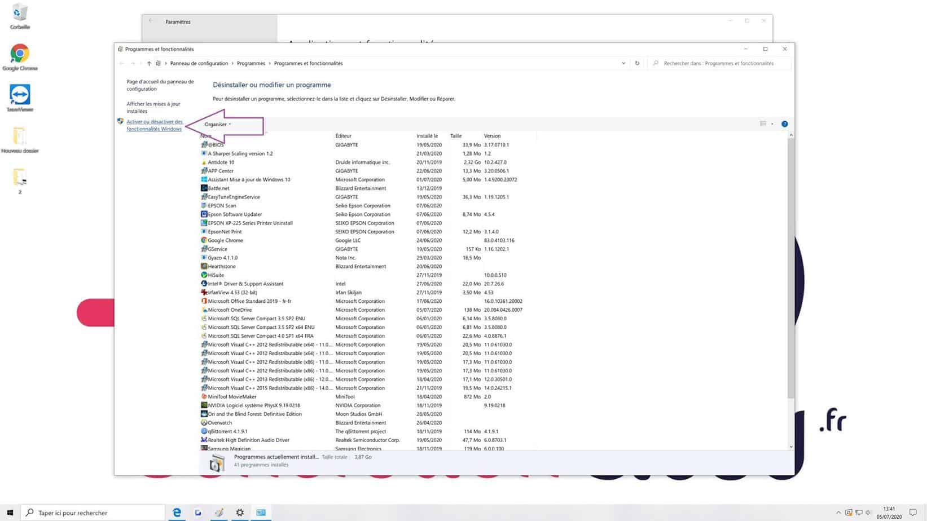Go back in the Paramètres window
The width and height of the screenshot is (927, 521).
pos(150,21)
